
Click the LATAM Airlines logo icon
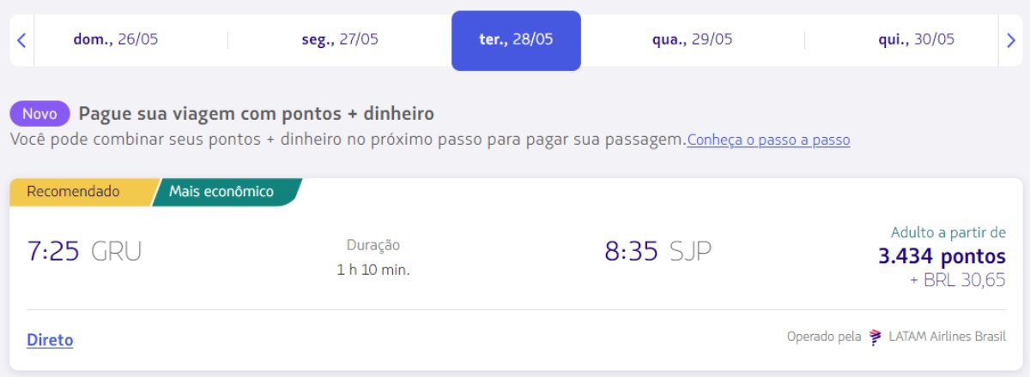point(875,337)
